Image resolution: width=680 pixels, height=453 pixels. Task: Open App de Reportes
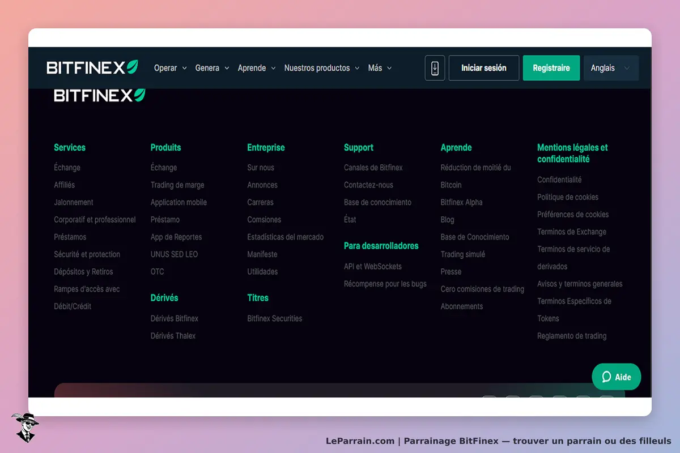(176, 237)
